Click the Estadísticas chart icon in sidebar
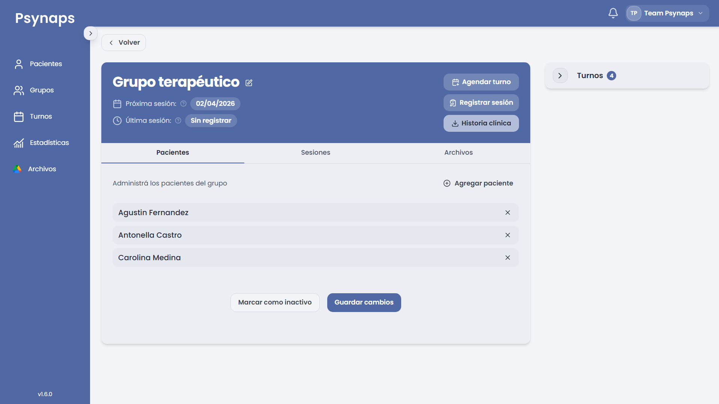 pos(19,143)
